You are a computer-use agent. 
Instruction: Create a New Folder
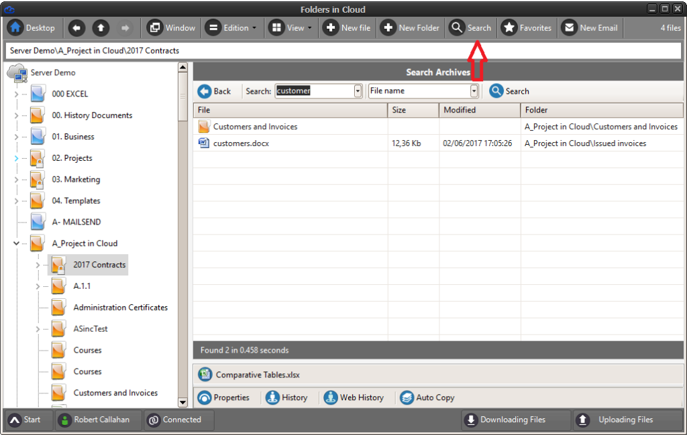tap(411, 27)
